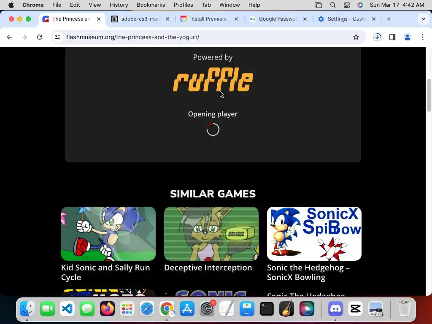This screenshot has height=324, width=432.
Task: Open CapCut from the Dock
Action: point(355,309)
